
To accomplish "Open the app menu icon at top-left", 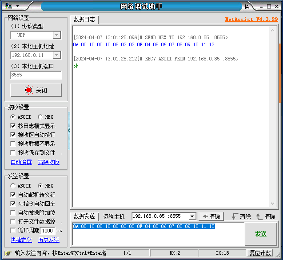I will tap(8, 6).
